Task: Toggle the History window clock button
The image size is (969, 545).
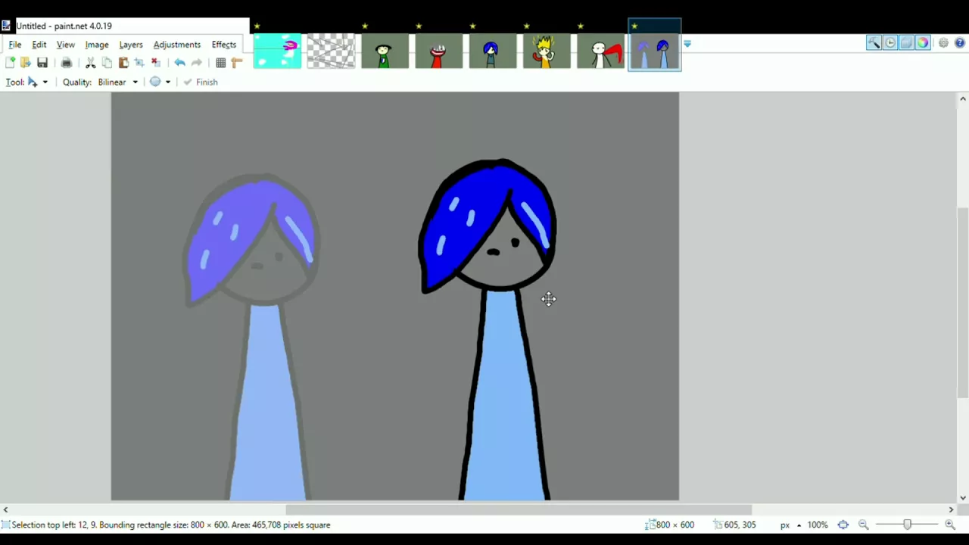Action: [x=890, y=43]
